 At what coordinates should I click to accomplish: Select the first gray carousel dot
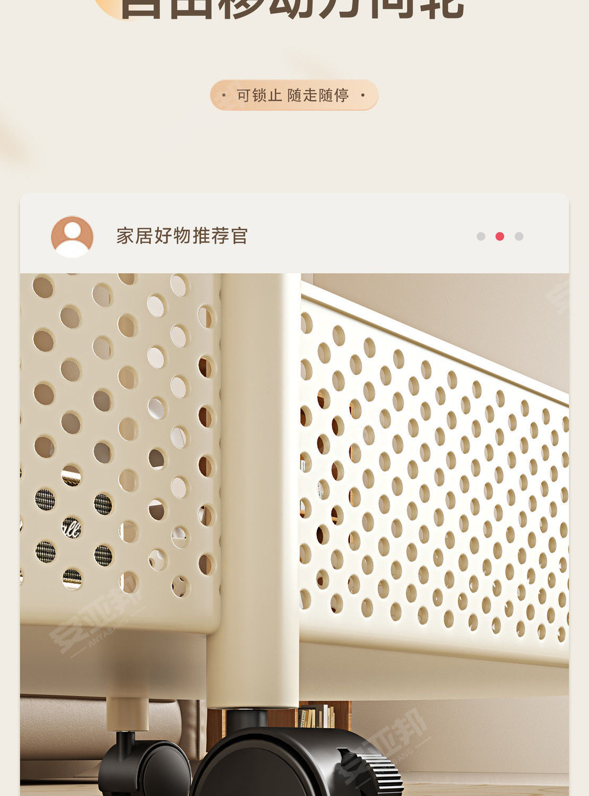tap(481, 236)
